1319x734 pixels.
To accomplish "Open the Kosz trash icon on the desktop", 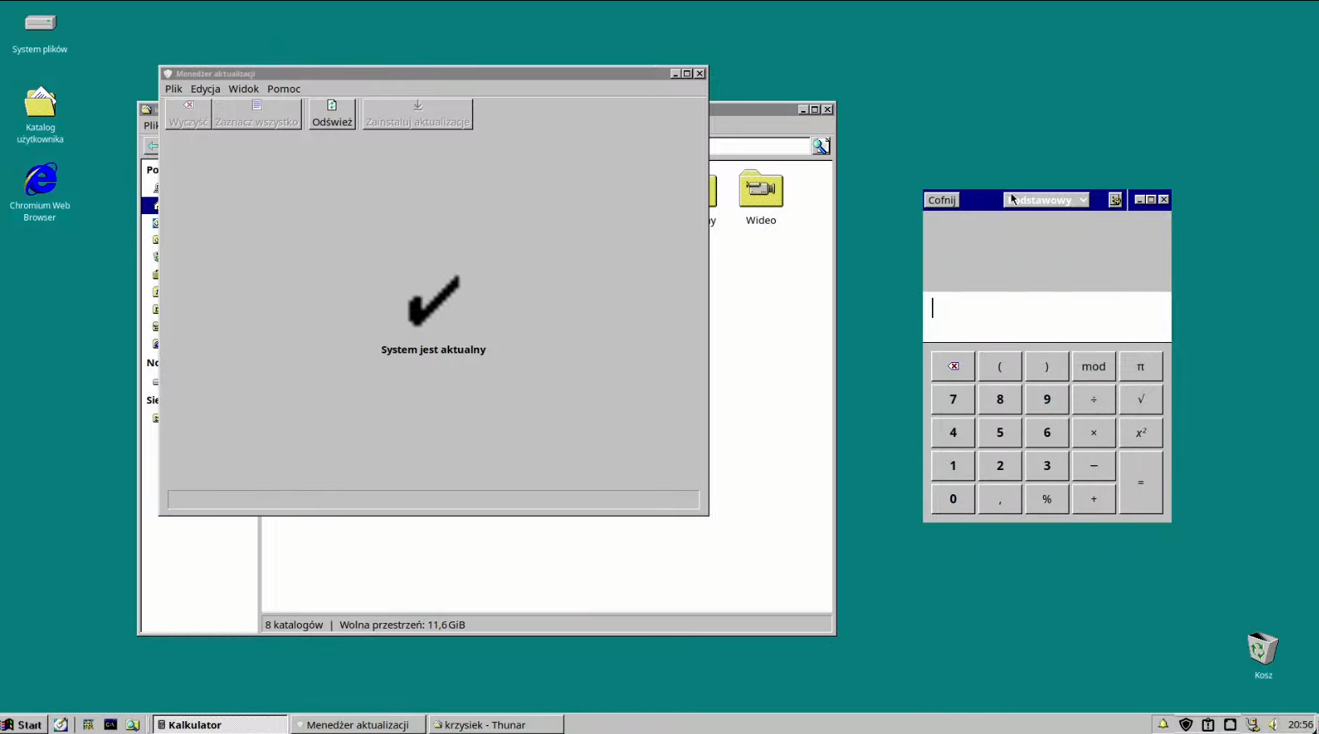I will [1263, 655].
